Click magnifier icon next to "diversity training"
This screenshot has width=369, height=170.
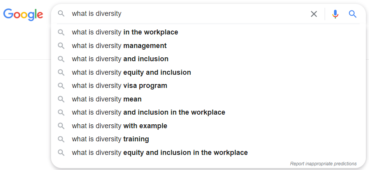click(61, 139)
